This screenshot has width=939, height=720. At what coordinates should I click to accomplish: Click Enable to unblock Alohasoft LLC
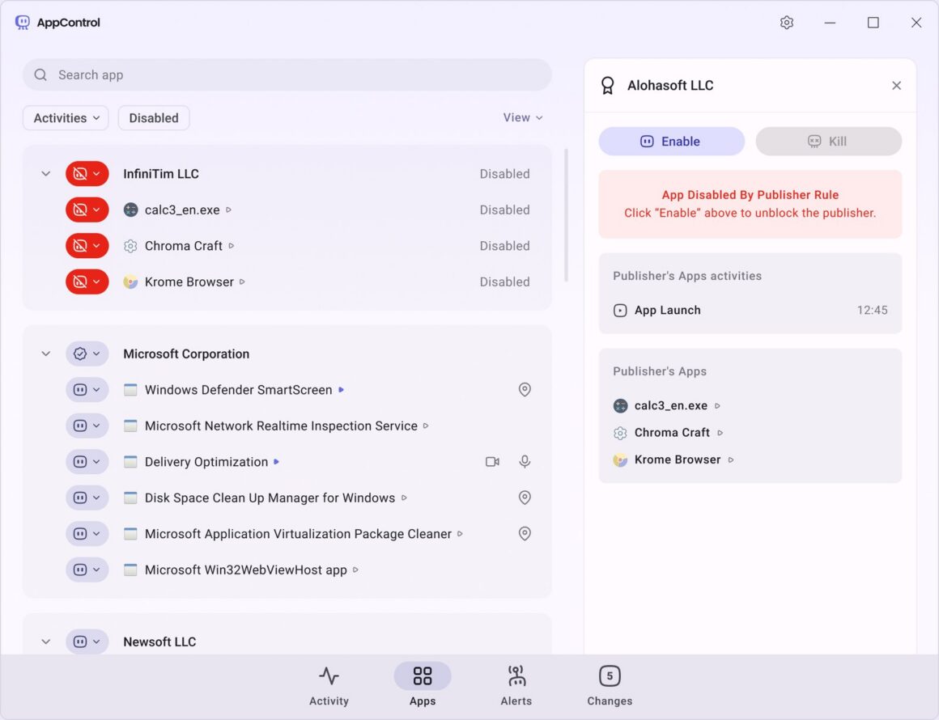671,142
